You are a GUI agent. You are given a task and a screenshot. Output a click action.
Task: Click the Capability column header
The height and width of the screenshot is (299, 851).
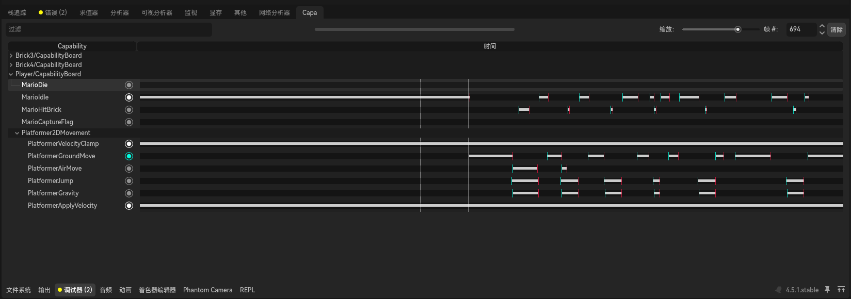[72, 46]
